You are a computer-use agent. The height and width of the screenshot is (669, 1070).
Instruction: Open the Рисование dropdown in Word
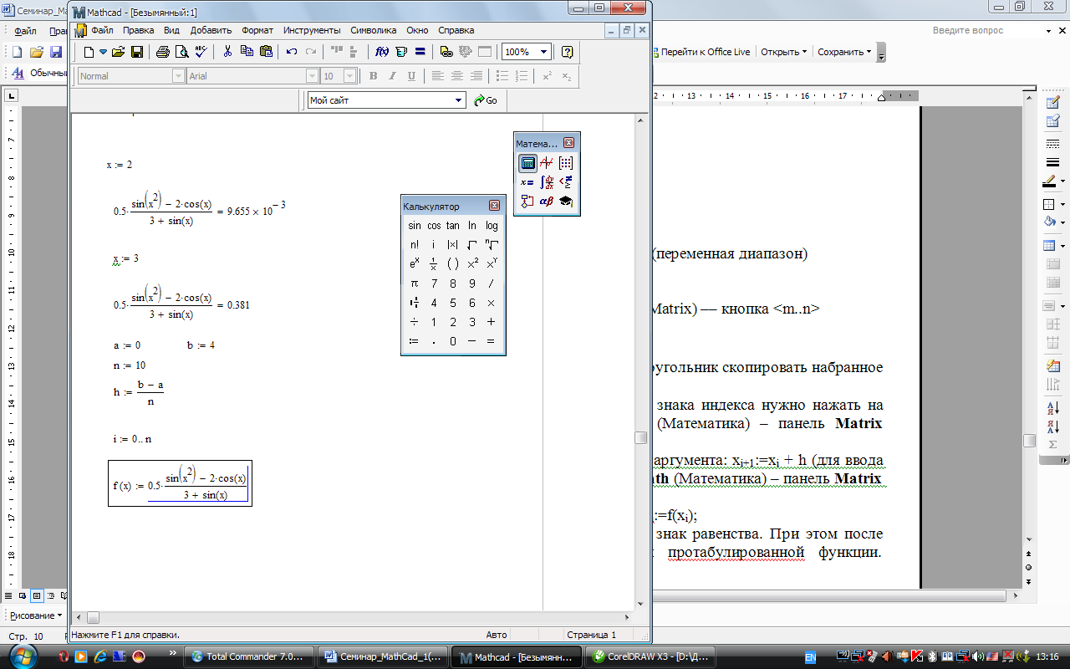coord(36,615)
